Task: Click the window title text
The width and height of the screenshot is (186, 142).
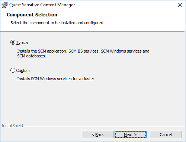Action: click(x=42, y=5)
